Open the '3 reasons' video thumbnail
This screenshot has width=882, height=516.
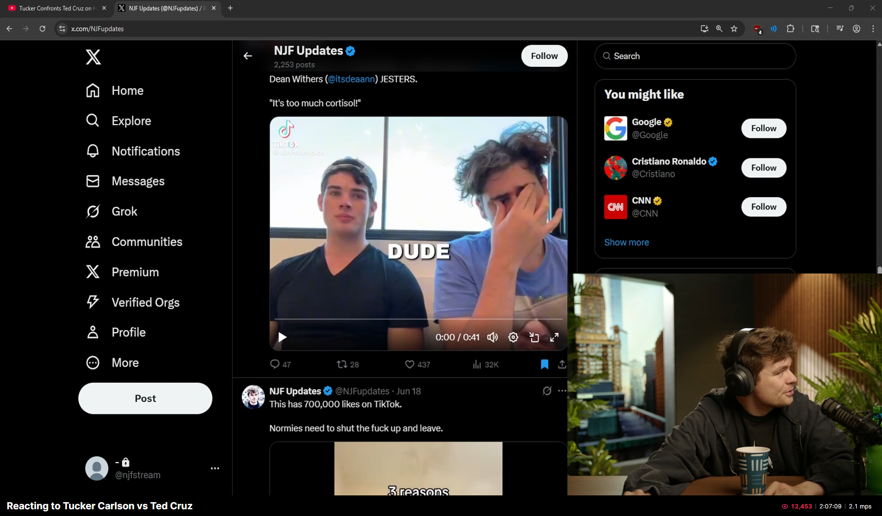pos(418,468)
